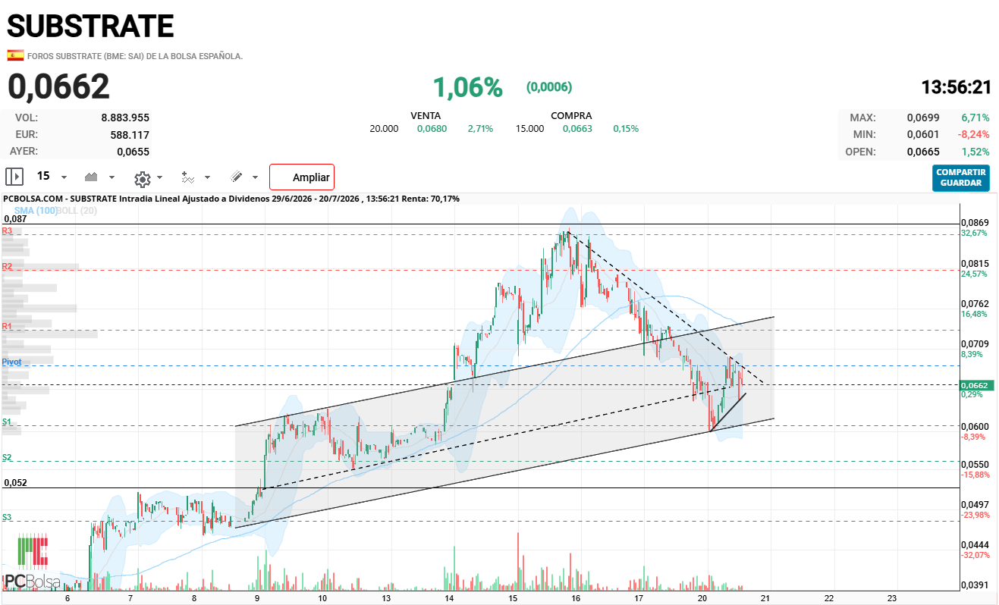
Task: Open the Foros Substrate forum link
Action: (135, 56)
